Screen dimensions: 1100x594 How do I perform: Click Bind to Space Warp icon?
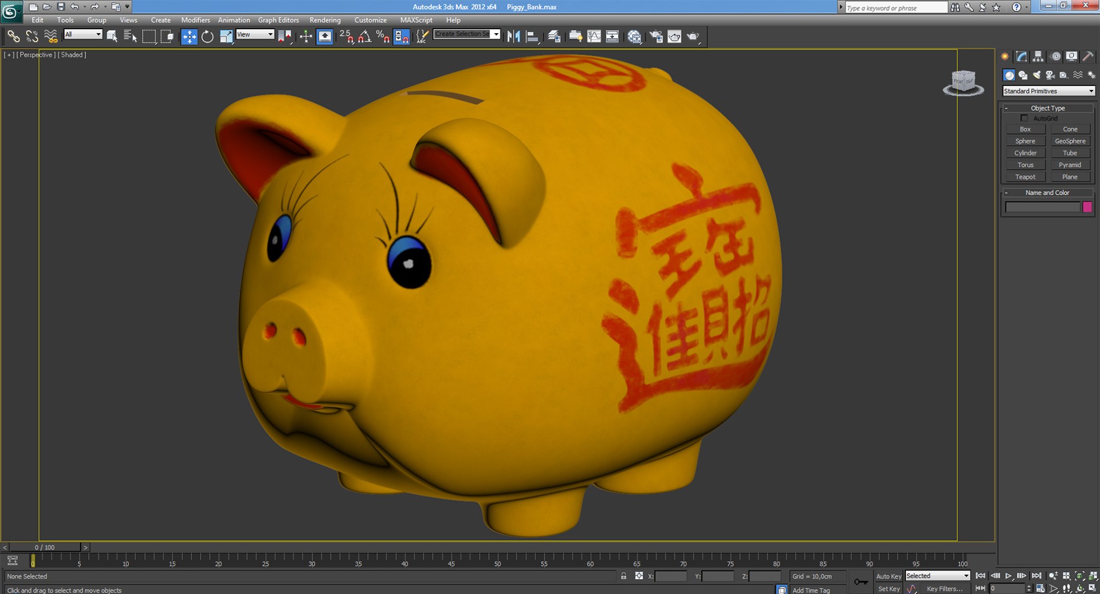click(51, 37)
